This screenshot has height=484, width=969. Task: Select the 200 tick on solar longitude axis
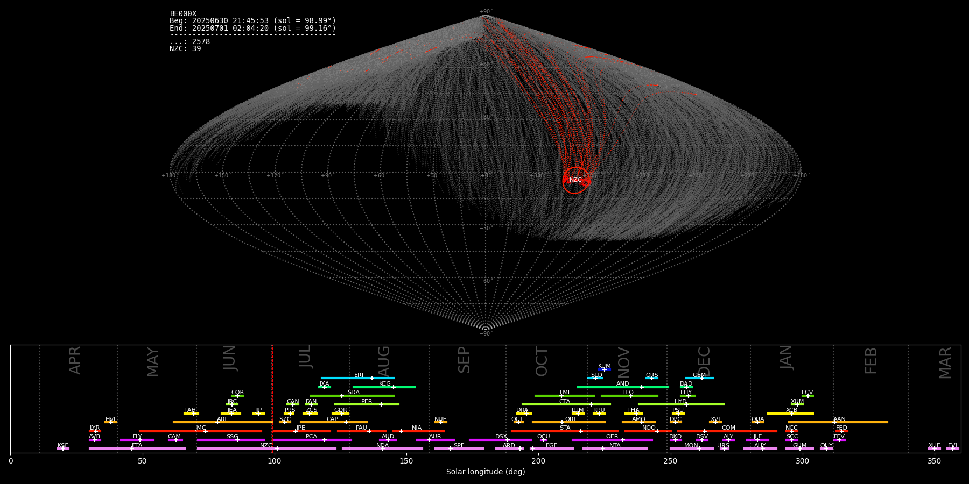tap(538, 461)
